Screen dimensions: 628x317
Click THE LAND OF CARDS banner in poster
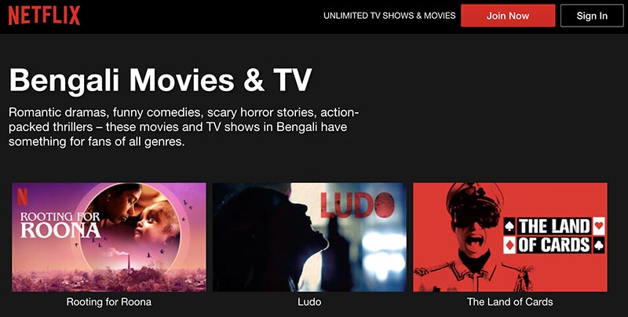tap(554, 235)
